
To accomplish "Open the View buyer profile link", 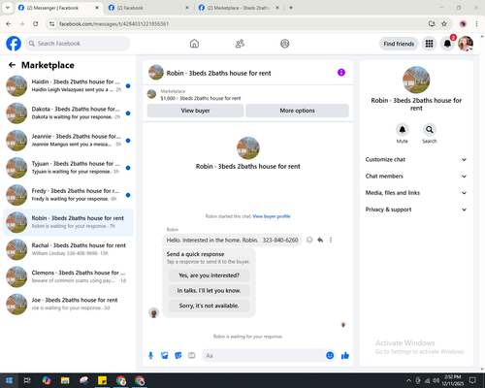I will [x=272, y=216].
